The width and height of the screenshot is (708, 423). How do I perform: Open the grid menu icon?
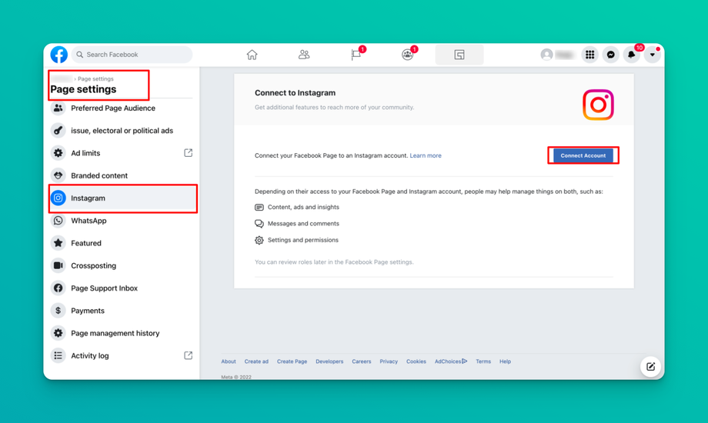point(589,55)
